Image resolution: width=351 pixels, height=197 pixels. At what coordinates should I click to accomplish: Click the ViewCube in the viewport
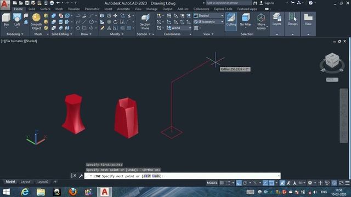332,60
